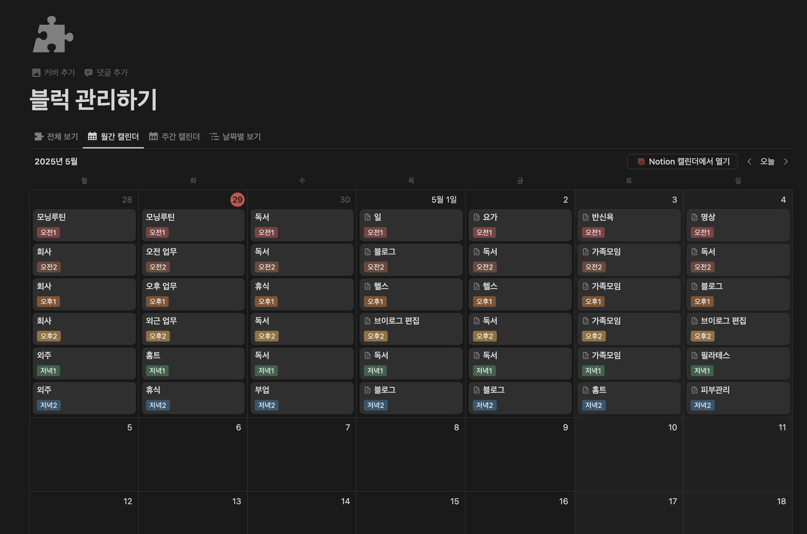The height and width of the screenshot is (534, 807).
Task: Click 댓글 추가 to add comment
Action: click(x=106, y=72)
